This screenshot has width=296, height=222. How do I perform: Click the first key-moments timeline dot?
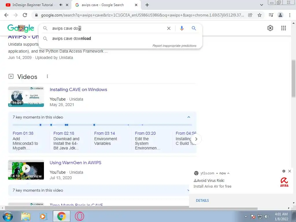[40, 125]
